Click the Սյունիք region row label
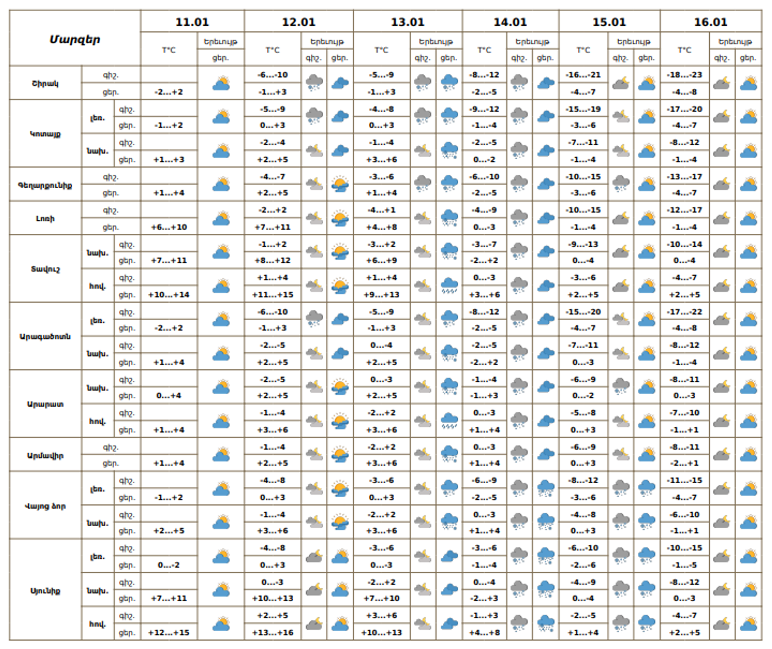Viewport: 772px width, 649px height. pyautogui.click(x=45, y=591)
